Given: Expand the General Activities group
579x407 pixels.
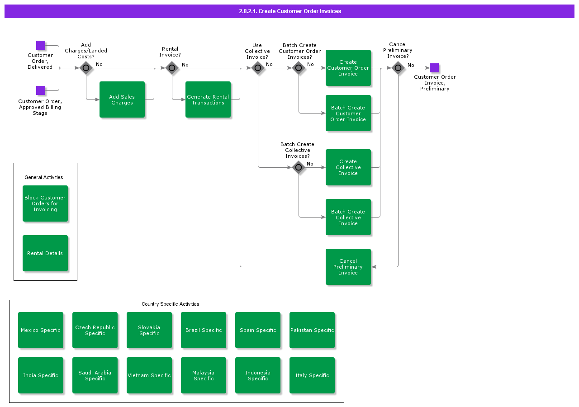Looking at the screenshot, I should click(x=43, y=177).
